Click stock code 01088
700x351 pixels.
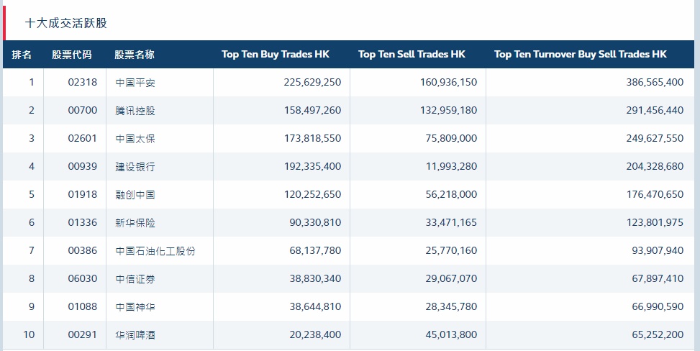coord(83,307)
